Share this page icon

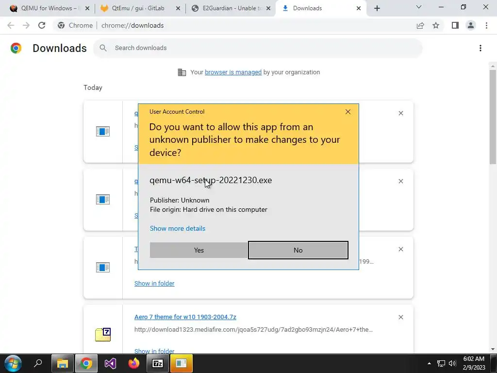coord(420,25)
